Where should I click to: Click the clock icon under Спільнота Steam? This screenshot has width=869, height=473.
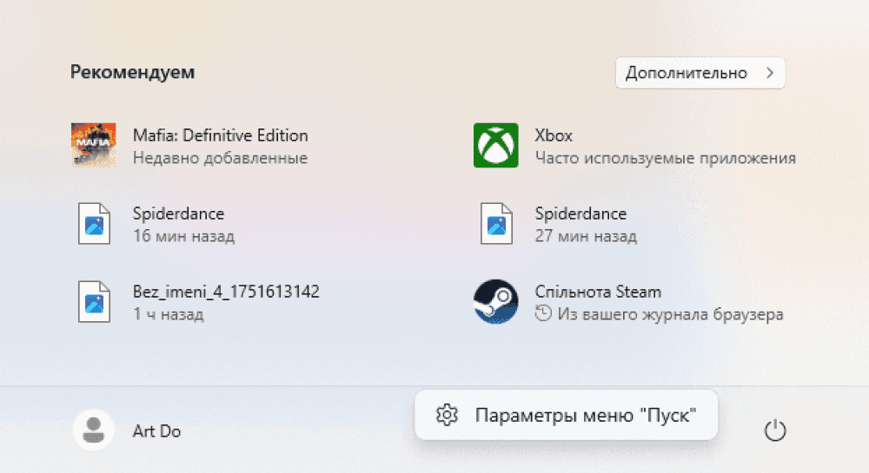click(543, 314)
